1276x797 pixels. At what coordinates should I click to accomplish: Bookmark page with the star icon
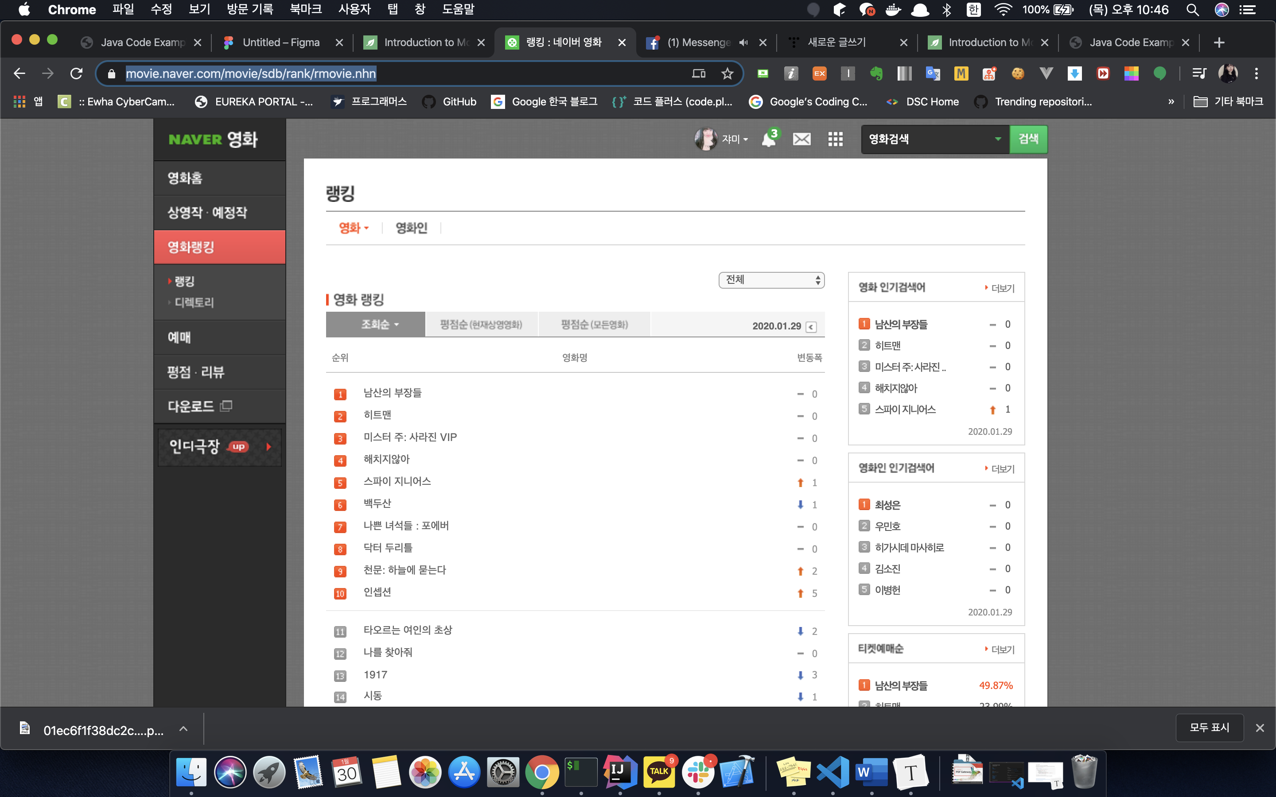[727, 74]
